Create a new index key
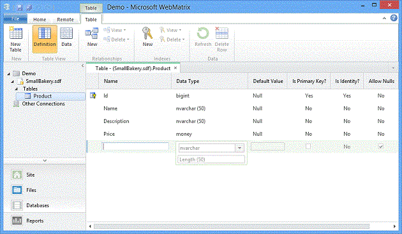The height and width of the screenshot is (234, 402). click(147, 33)
